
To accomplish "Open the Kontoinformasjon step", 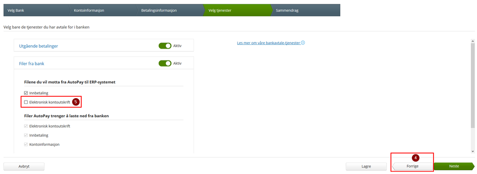I will [x=102, y=10].
